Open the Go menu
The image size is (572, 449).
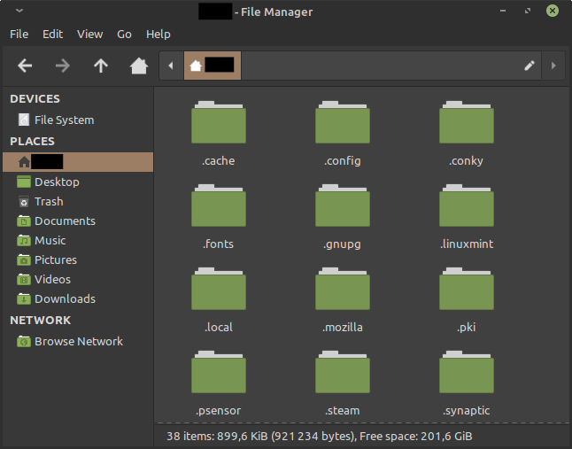pyautogui.click(x=124, y=34)
